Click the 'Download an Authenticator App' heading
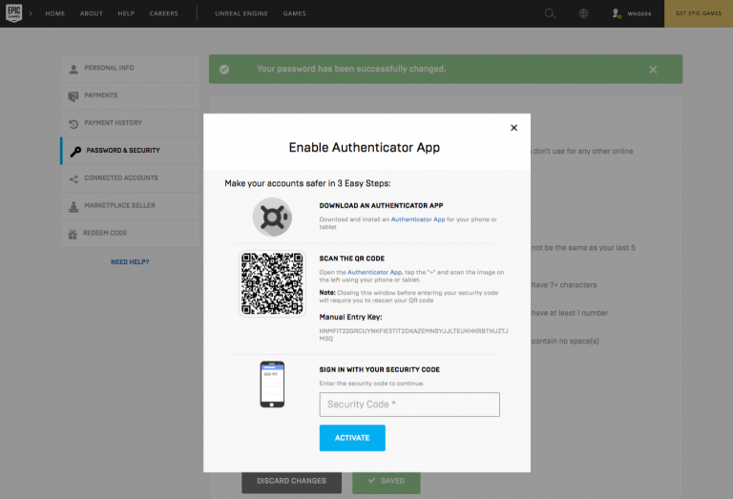This screenshot has height=499, width=733. click(x=382, y=205)
